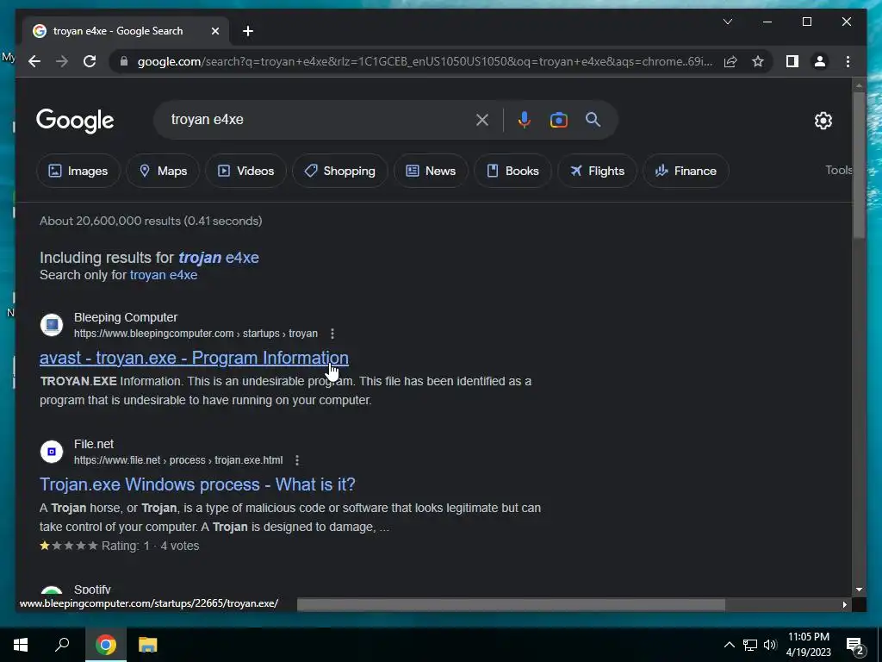
Task: Open the Chrome profile menu
Action: (820, 61)
